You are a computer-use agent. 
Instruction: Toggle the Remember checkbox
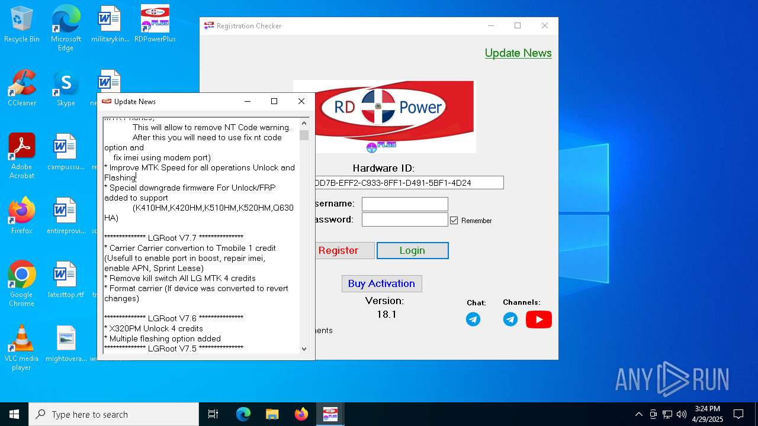click(x=454, y=220)
